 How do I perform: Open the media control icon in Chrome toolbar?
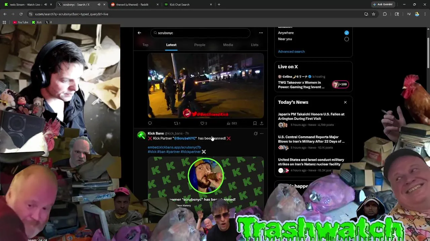click(408, 14)
